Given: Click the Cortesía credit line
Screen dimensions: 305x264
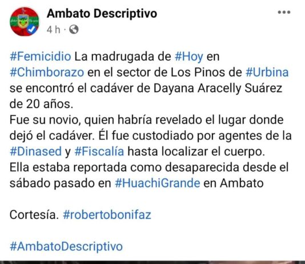Looking at the screenshot, I should 81,215.
